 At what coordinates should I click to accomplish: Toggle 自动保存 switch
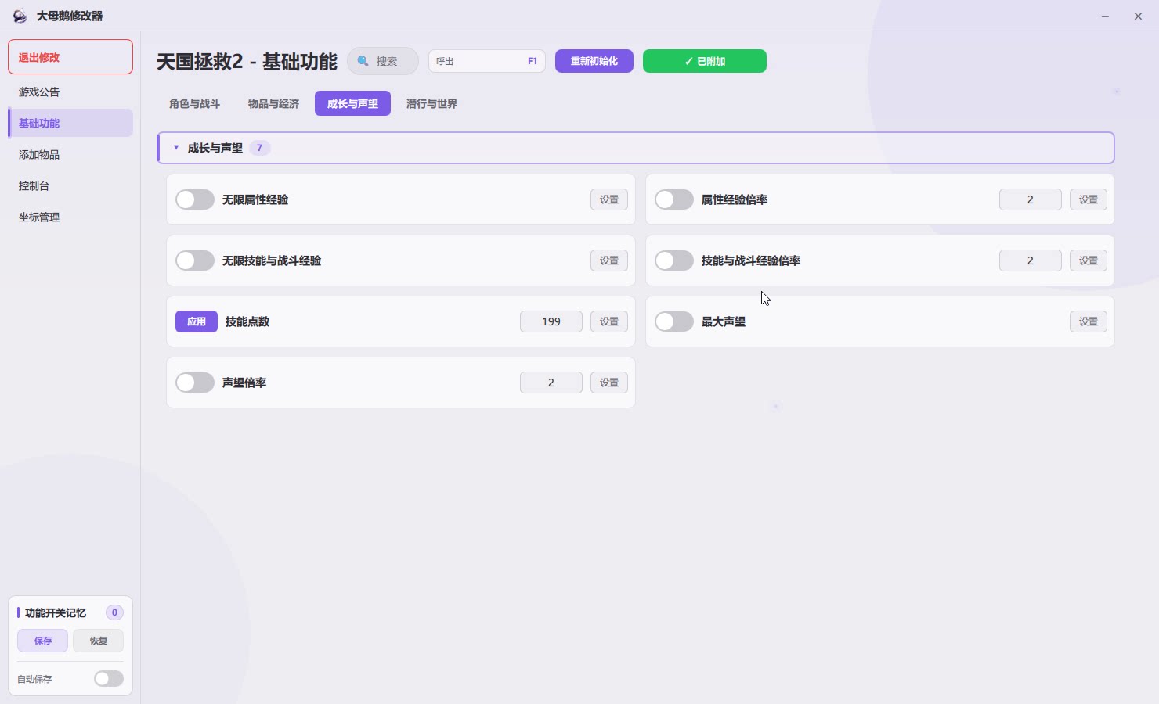[x=109, y=679]
